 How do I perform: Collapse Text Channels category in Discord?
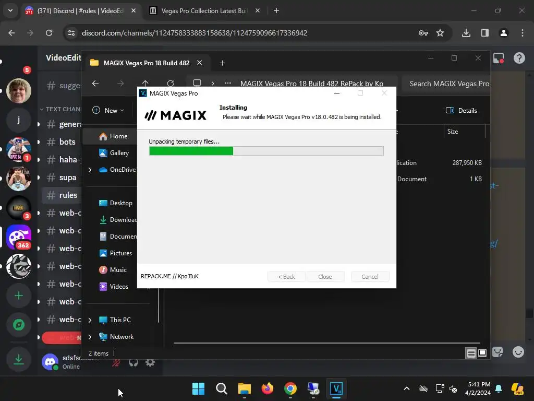pos(60,109)
